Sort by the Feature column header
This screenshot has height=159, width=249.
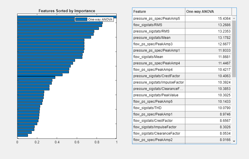click(x=159, y=12)
